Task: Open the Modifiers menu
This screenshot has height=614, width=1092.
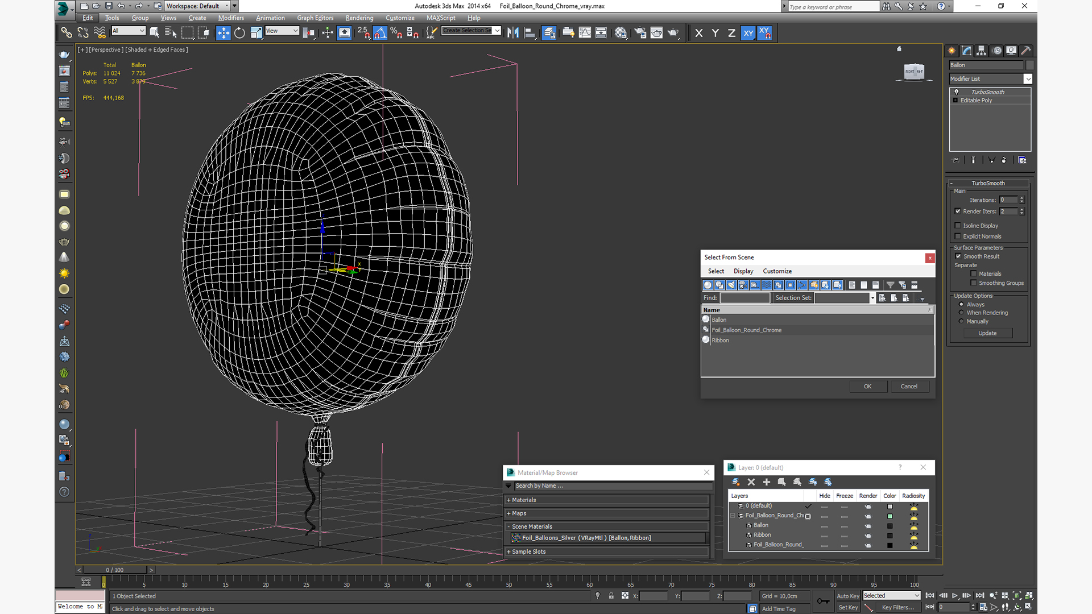Action: 231,18
